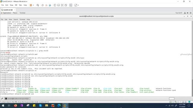193x108 pixels.
Task: Click the Windows volume tray icon
Action: [x=172, y=105]
